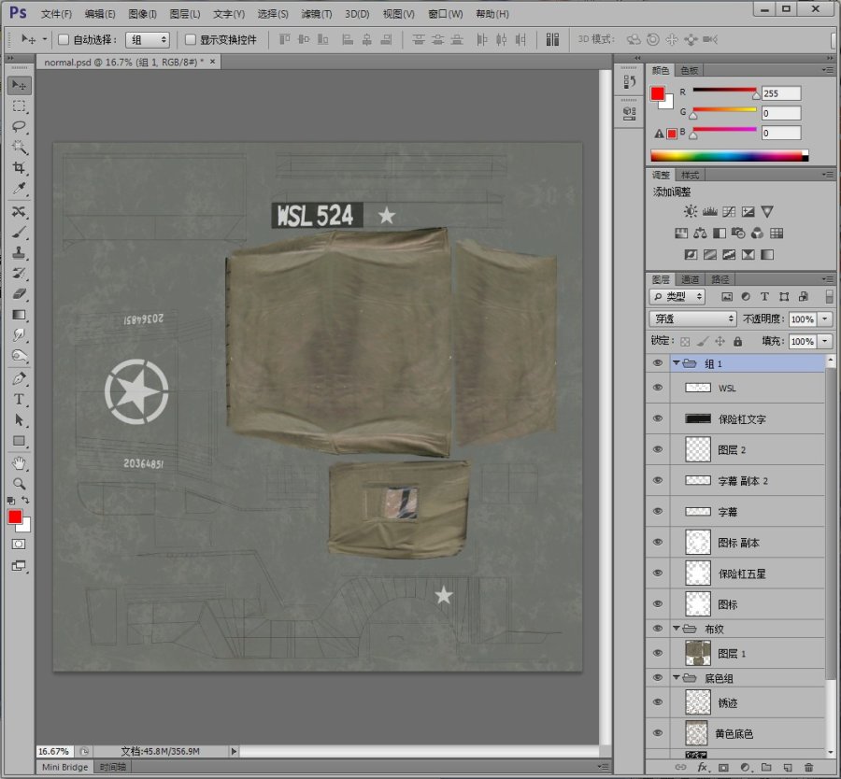Image resolution: width=841 pixels, height=779 pixels.
Task: Select the Lasso tool
Action: click(19, 126)
